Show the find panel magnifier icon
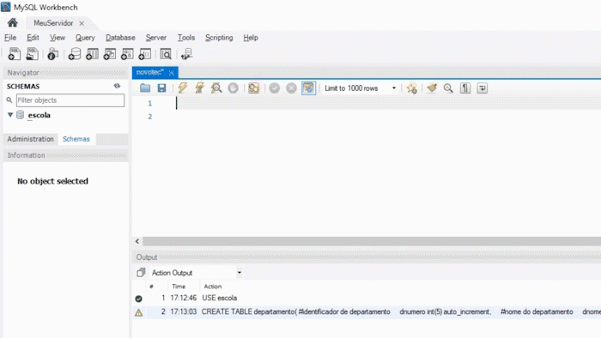This screenshot has width=601, height=338. (x=448, y=88)
